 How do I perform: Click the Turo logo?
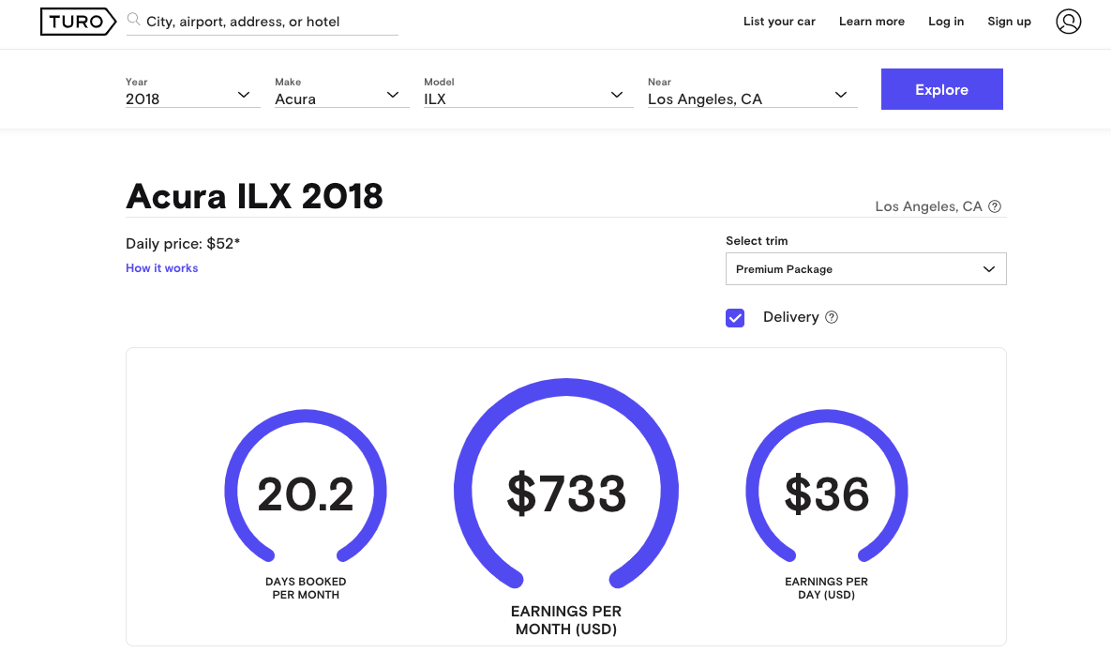pyautogui.click(x=78, y=22)
